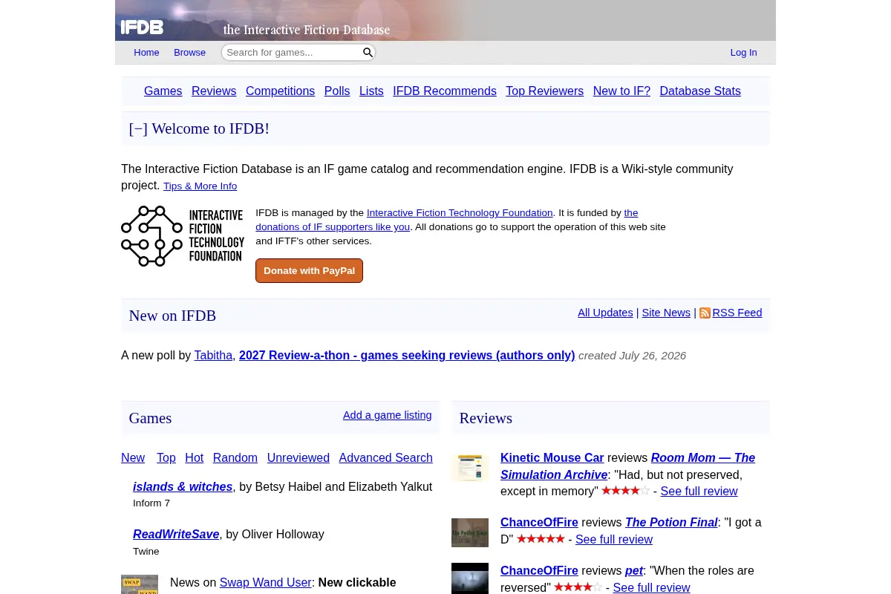
Task: Click the RSS feed icon
Action: [x=705, y=313]
